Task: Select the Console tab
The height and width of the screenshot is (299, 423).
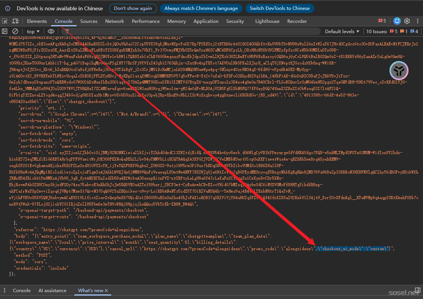Action: click(63, 21)
